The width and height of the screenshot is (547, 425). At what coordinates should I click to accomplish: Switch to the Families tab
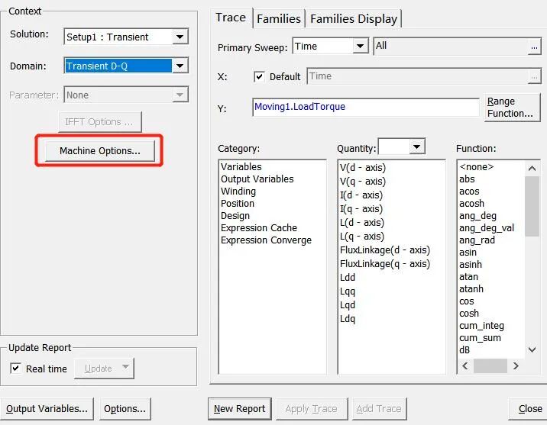279,19
